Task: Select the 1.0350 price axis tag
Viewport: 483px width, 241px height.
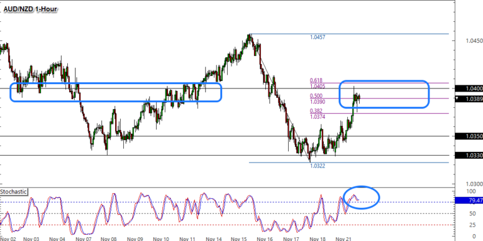Action: [469, 136]
